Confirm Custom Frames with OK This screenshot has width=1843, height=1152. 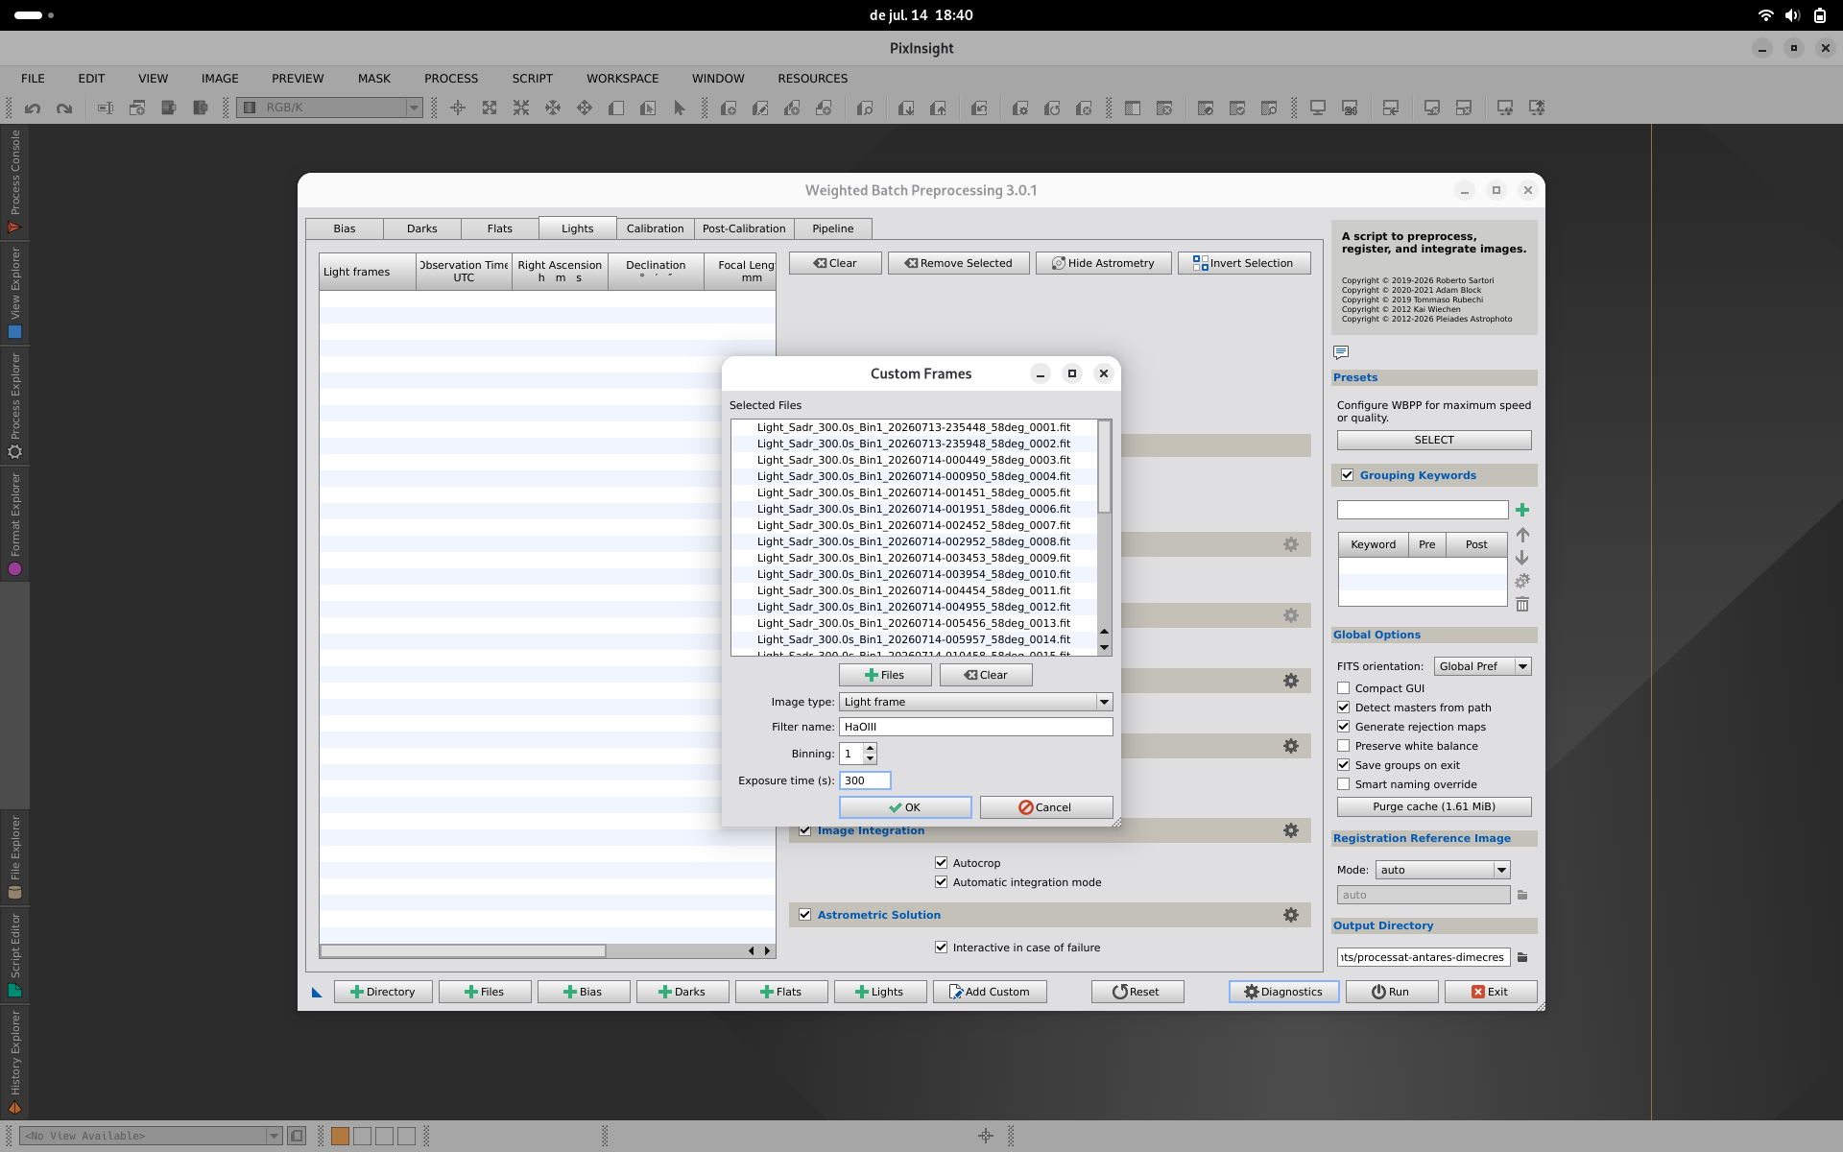pyautogui.click(x=905, y=807)
